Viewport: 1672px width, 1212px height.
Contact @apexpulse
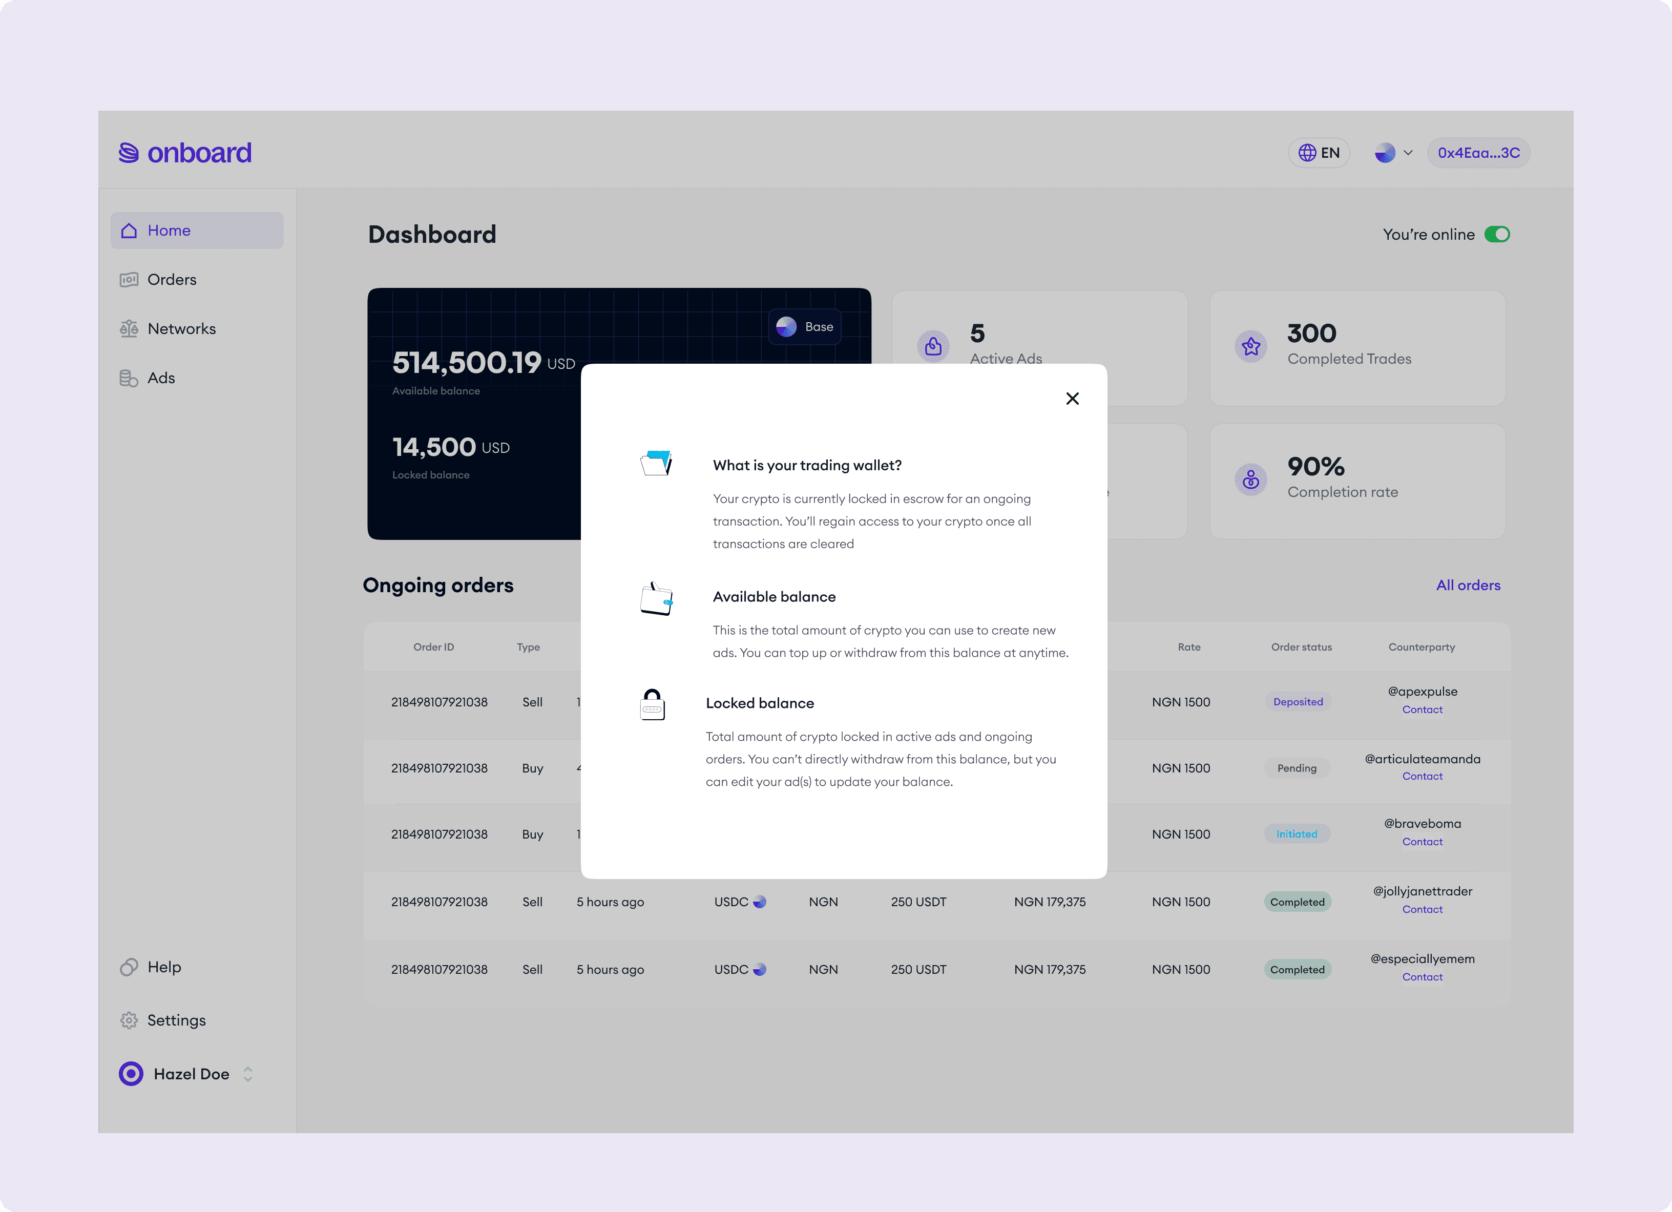[x=1422, y=710]
